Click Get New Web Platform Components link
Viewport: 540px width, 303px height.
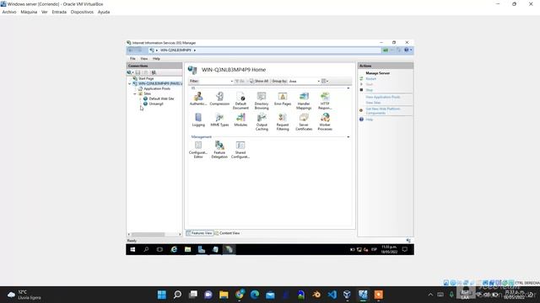click(x=383, y=110)
